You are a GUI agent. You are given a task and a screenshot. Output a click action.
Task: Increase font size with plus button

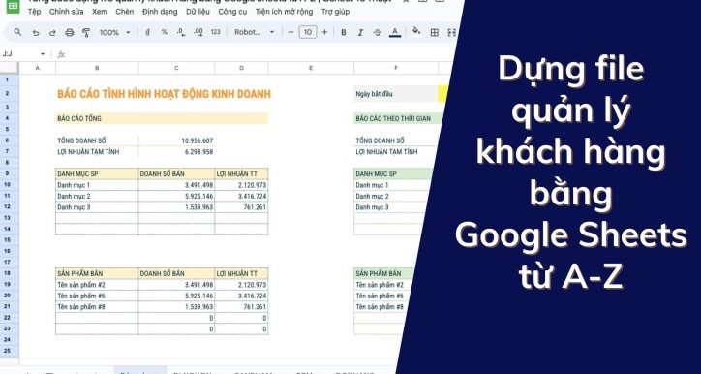324,32
